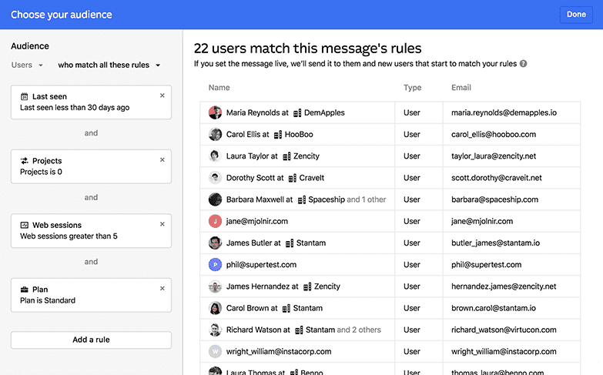Screen dimensions: 603x375
Task: Open the Users audience type dropdown
Action: [28, 65]
